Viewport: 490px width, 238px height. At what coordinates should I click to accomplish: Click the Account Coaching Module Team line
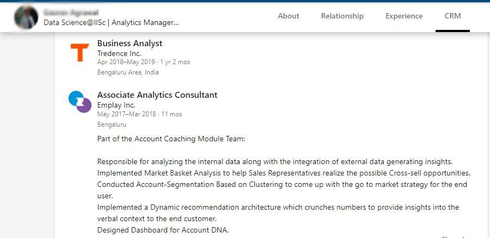[171, 139]
